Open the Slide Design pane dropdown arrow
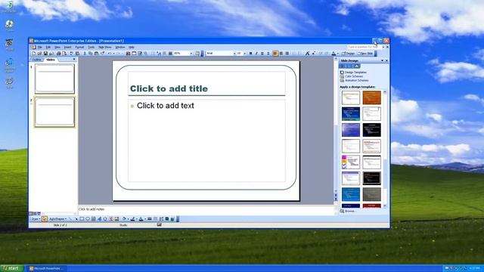The width and height of the screenshot is (484, 272). [x=382, y=60]
